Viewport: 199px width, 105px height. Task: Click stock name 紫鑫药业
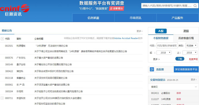(21, 78)
